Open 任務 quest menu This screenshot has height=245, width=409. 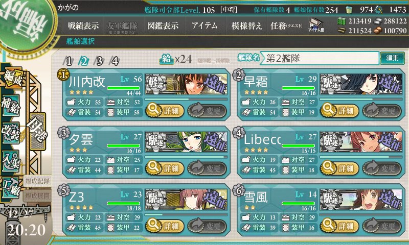(x=286, y=26)
